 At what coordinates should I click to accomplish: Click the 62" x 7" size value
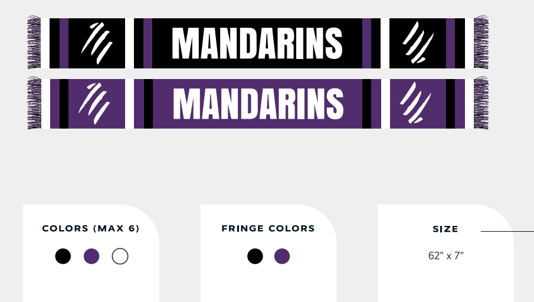click(x=446, y=256)
